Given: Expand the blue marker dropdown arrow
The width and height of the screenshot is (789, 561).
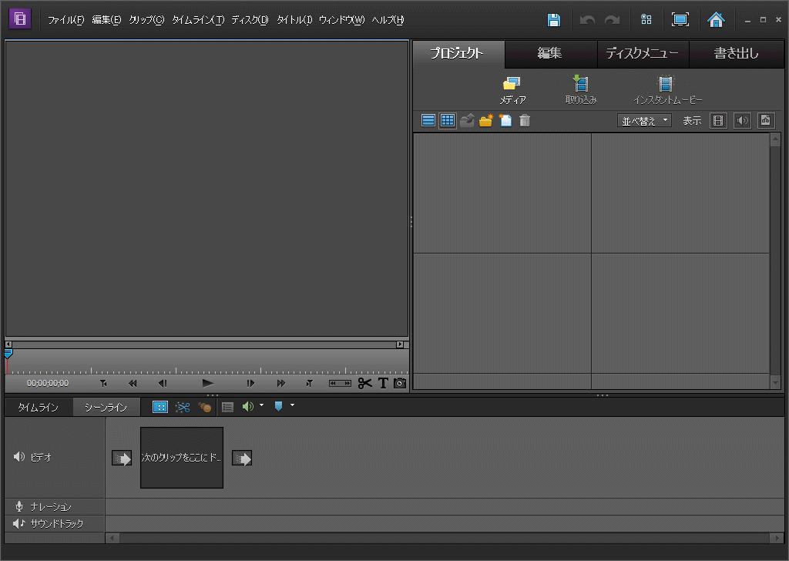Looking at the screenshot, I should [x=292, y=405].
